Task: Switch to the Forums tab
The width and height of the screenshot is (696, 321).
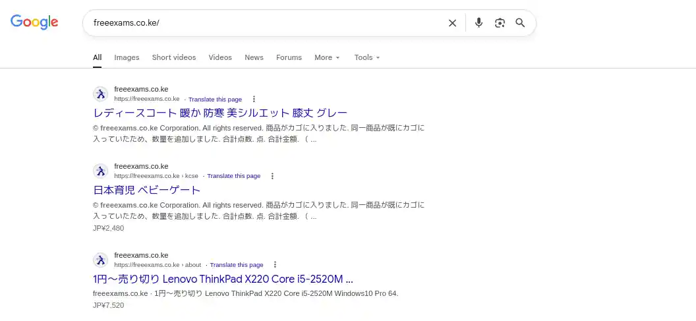Action: pos(289,57)
